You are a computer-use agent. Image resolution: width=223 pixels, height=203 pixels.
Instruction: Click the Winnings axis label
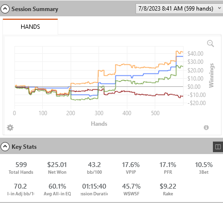pyautogui.click(x=211, y=75)
